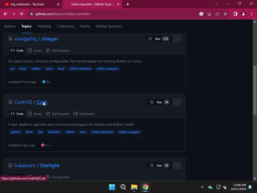Select the roblox-launcher GitHub Topics tab
This screenshot has width=257, height=193.
[x=92, y=4]
